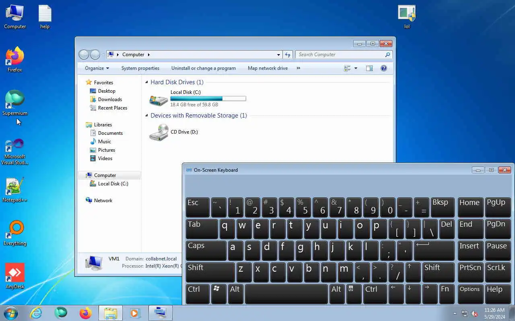
Task: Click Map network drive toolbar item
Action: [x=268, y=68]
